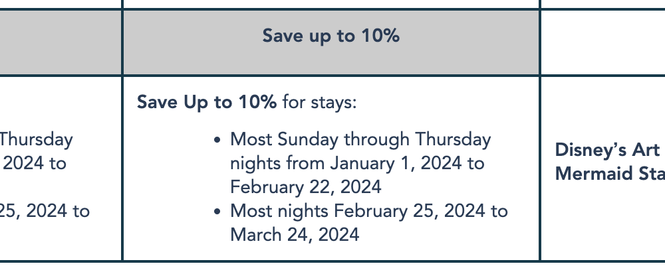Click "Most Sunday through Thursday" line
The width and height of the screenshot is (665, 276).
pos(360,140)
